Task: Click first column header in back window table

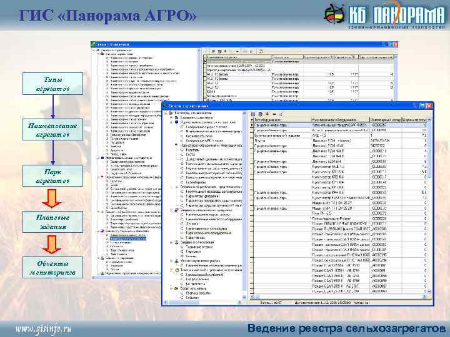Action: [x=239, y=57]
